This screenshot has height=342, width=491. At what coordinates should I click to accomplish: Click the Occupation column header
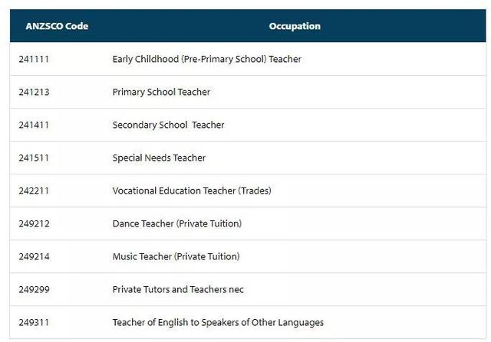coord(295,26)
